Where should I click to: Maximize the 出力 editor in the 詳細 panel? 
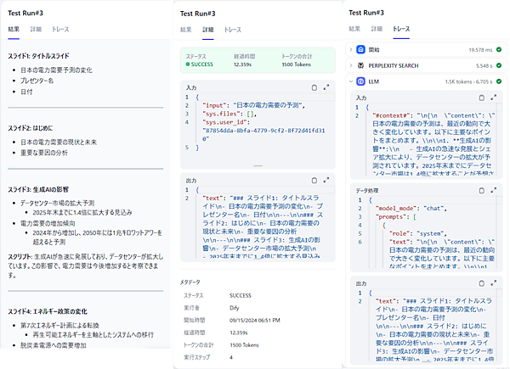(x=327, y=181)
